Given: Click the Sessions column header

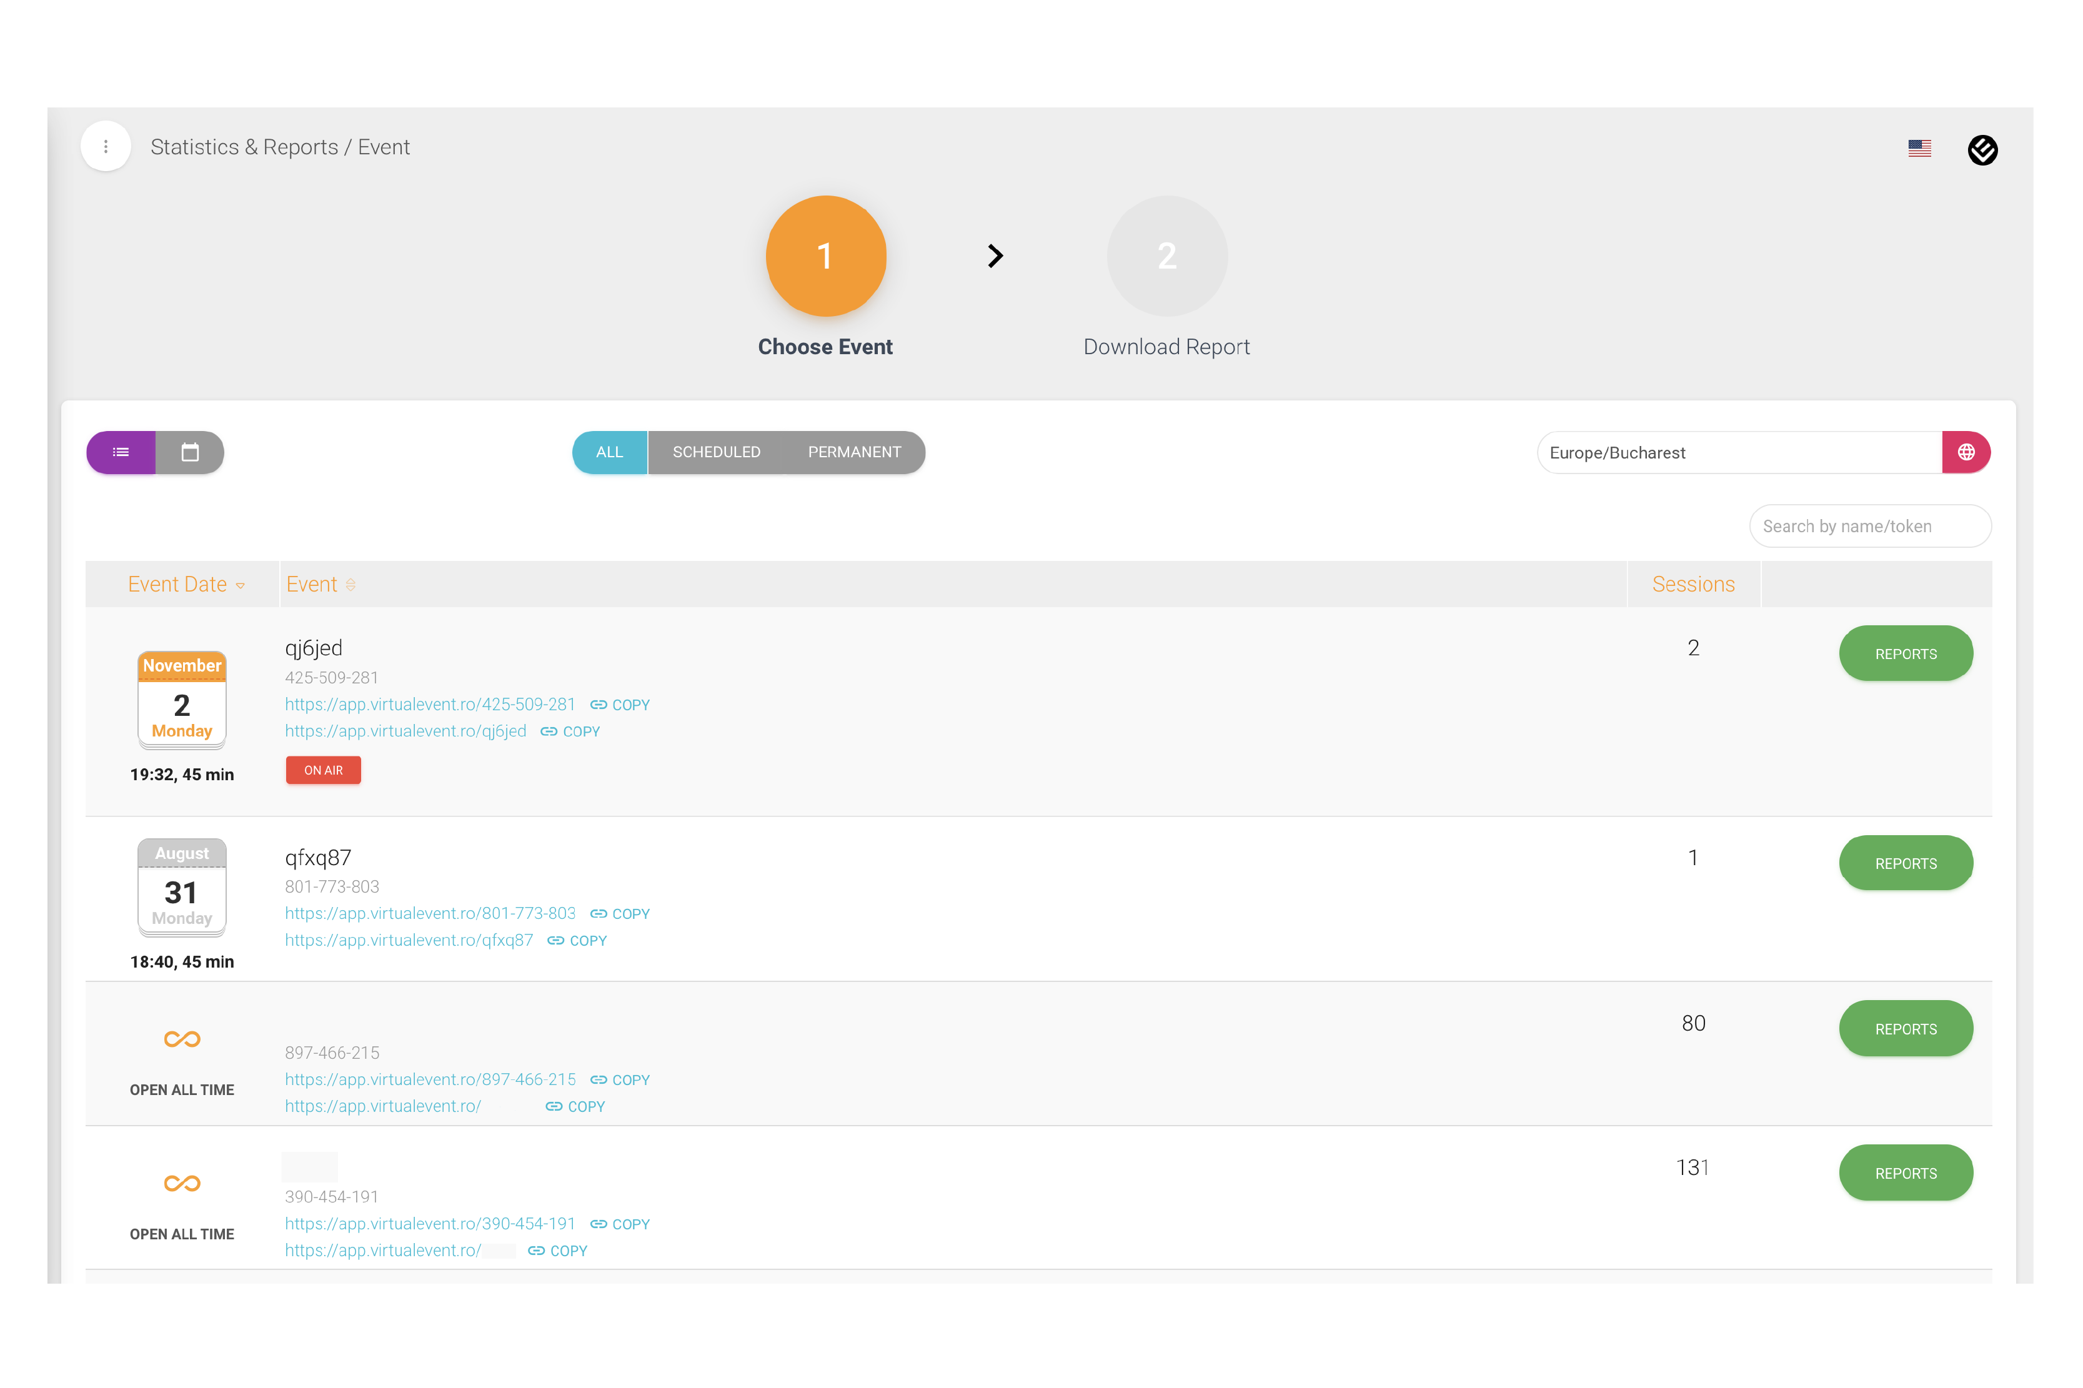Looking at the screenshot, I should pyautogui.click(x=1693, y=584).
